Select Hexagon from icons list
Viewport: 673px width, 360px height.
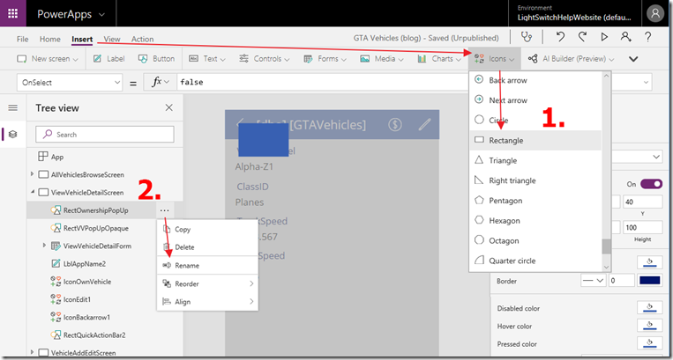click(x=535, y=220)
